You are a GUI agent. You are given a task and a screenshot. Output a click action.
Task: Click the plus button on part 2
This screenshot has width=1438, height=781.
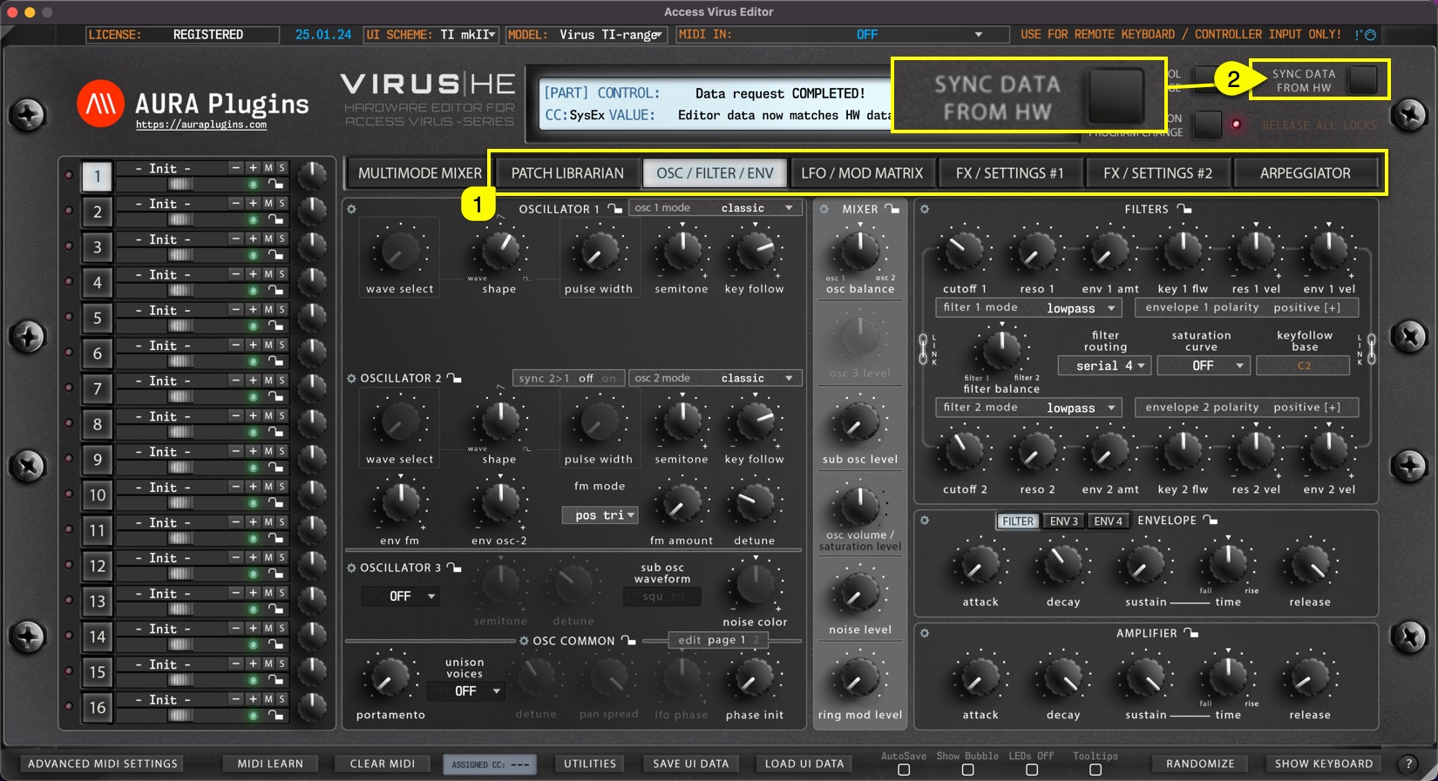coord(253,203)
